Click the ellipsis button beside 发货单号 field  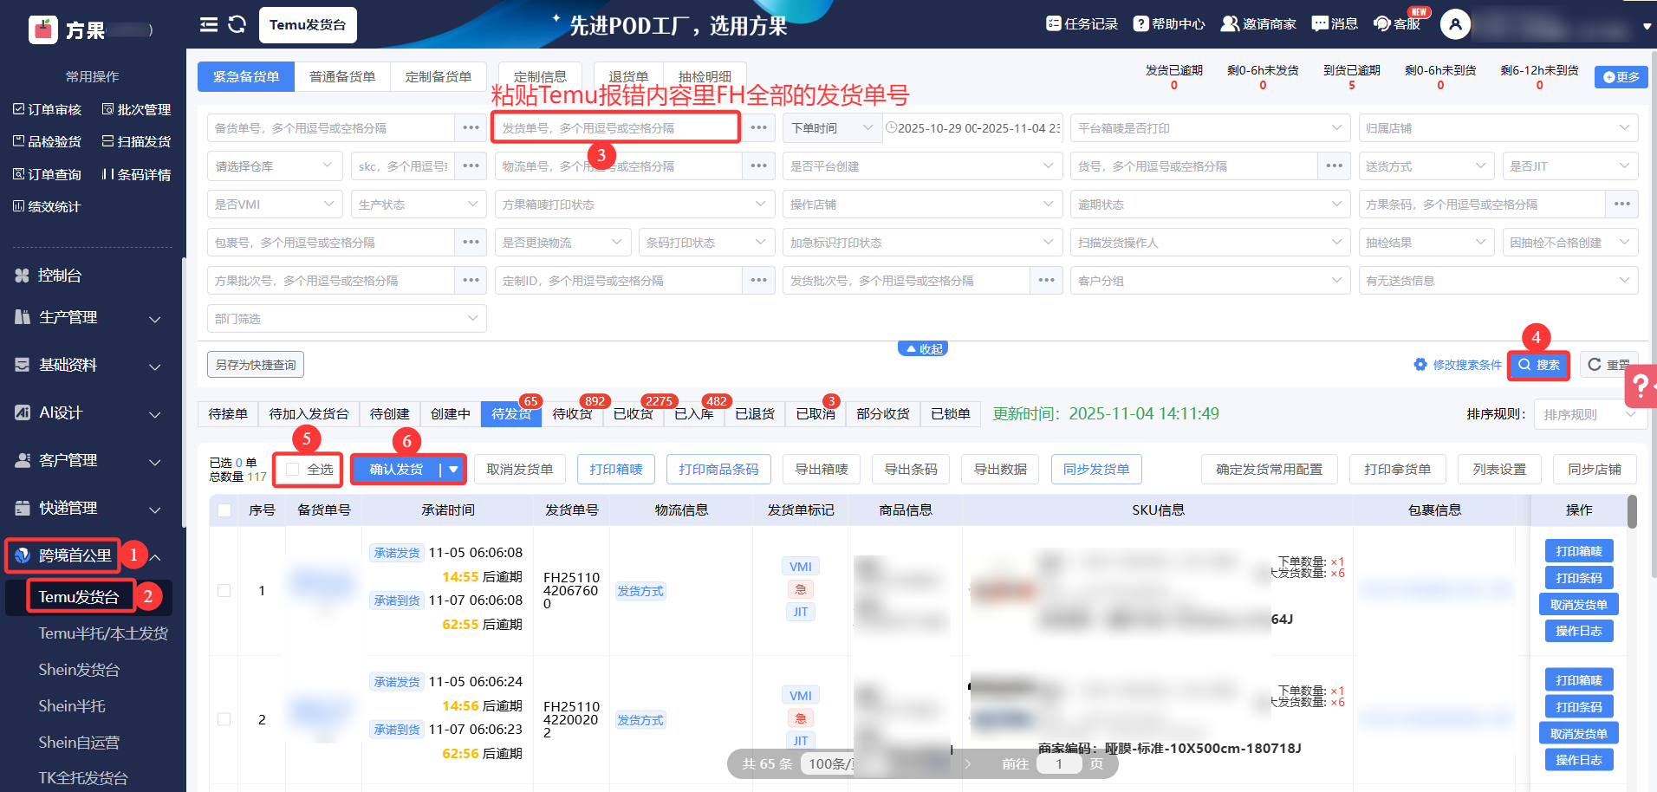[x=758, y=128]
